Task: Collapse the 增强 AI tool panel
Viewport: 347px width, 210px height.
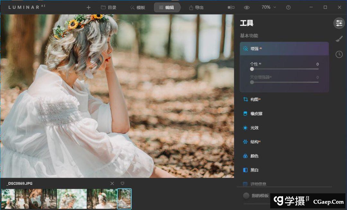Action: pyautogui.click(x=284, y=49)
